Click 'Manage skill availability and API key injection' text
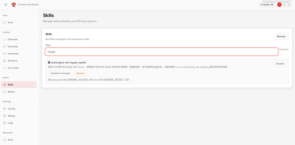Screen dimensions: 295x145 pyautogui.click(x=70, y=21)
